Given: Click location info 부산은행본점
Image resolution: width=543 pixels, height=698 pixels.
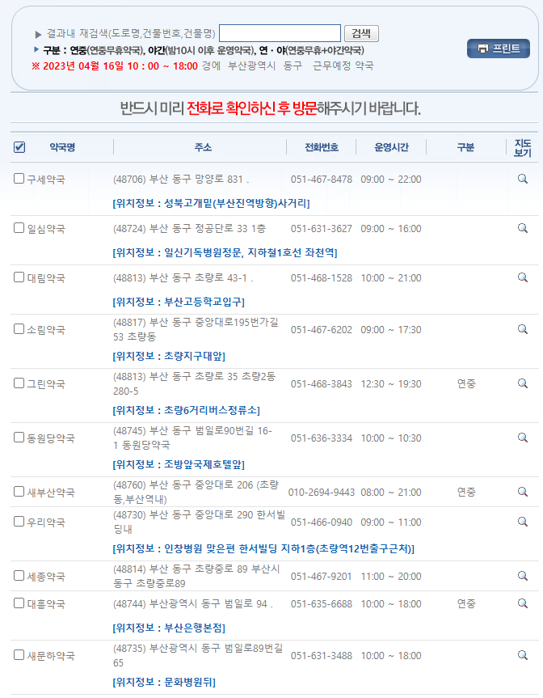Looking at the screenshot, I should 169,628.
